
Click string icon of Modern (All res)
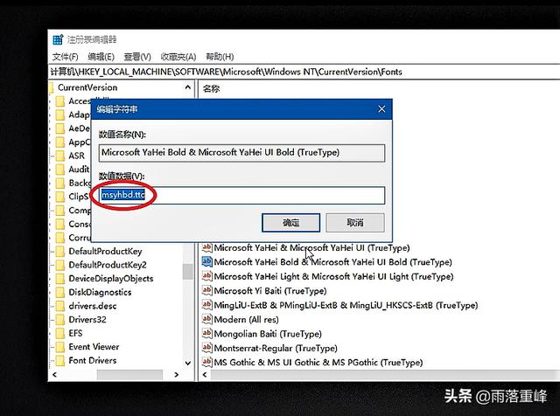pyautogui.click(x=206, y=319)
